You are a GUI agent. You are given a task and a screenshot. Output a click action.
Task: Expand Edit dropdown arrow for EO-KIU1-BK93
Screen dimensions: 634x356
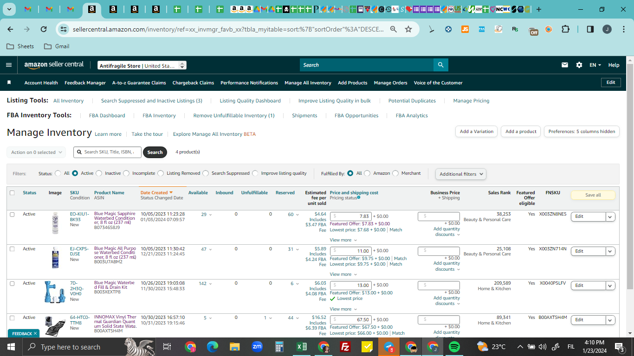[610, 216]
